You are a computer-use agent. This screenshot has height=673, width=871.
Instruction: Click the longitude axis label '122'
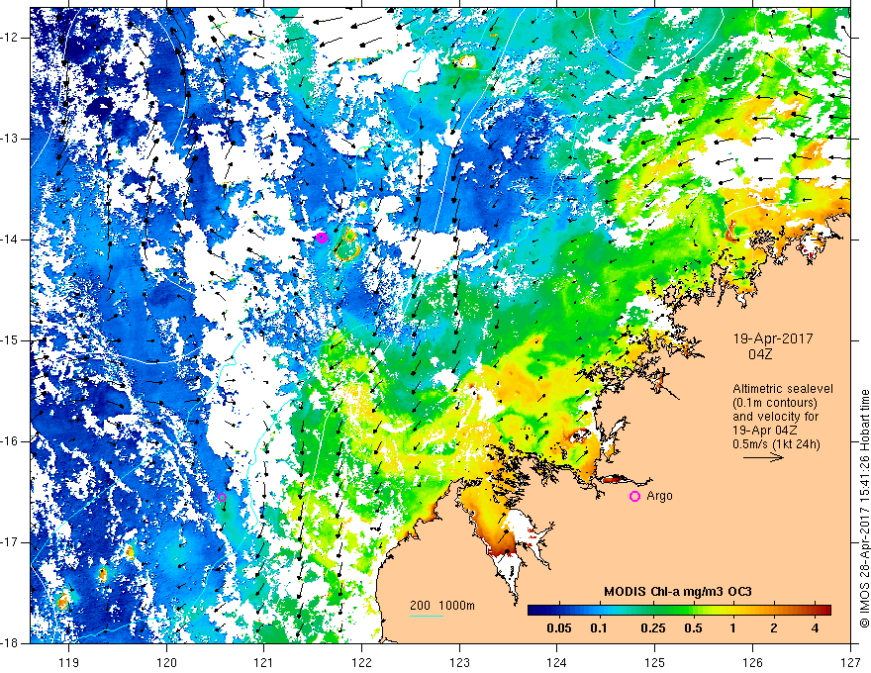tap(361, 662)
